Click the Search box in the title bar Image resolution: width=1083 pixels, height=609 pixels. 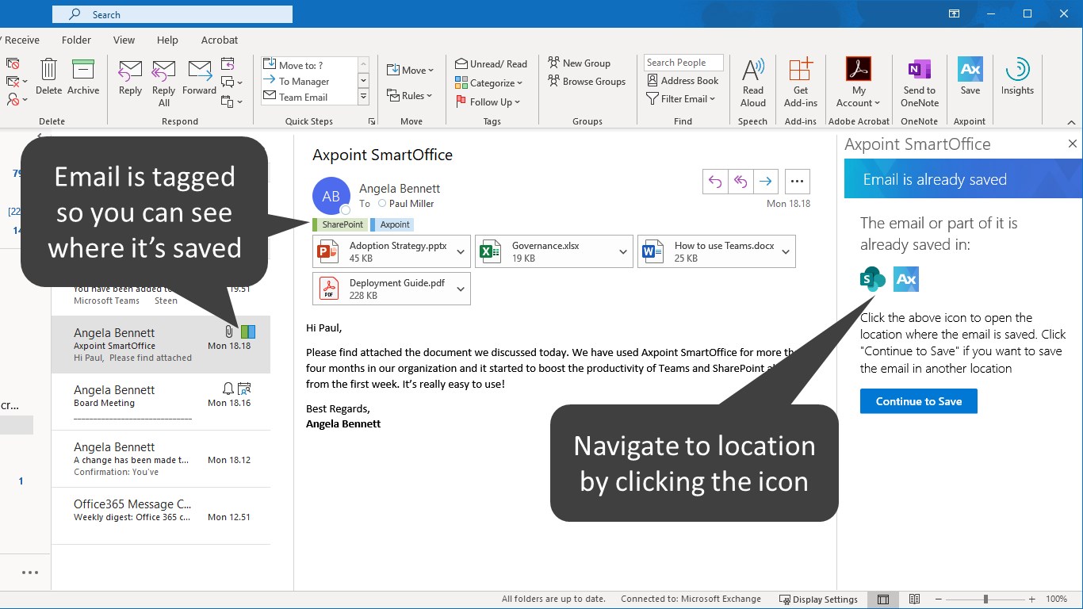172,14
